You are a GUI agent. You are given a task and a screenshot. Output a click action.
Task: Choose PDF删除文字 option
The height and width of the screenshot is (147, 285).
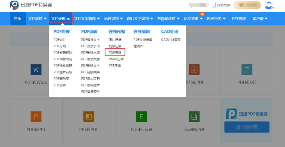tap(90, 66)
